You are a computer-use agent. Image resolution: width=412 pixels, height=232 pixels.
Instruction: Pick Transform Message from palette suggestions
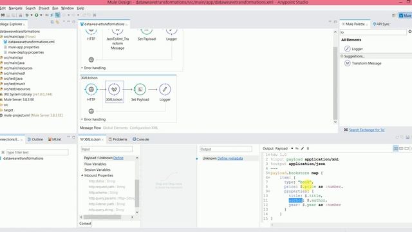[x=362, y=63]
